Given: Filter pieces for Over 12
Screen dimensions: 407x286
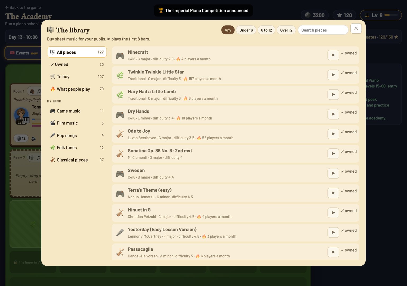Looking at the screenshot, I should coord(286,30).
